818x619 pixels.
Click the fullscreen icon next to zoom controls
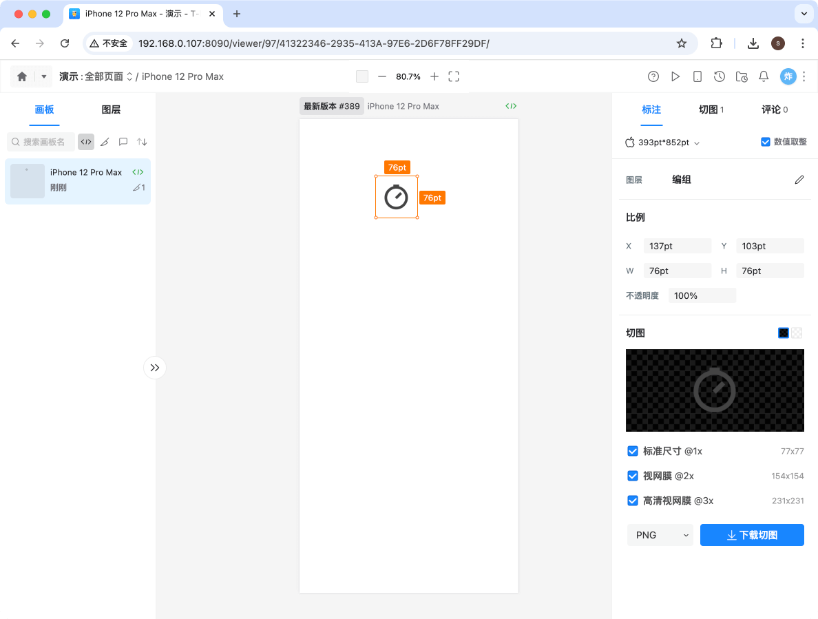pos(454,76)
